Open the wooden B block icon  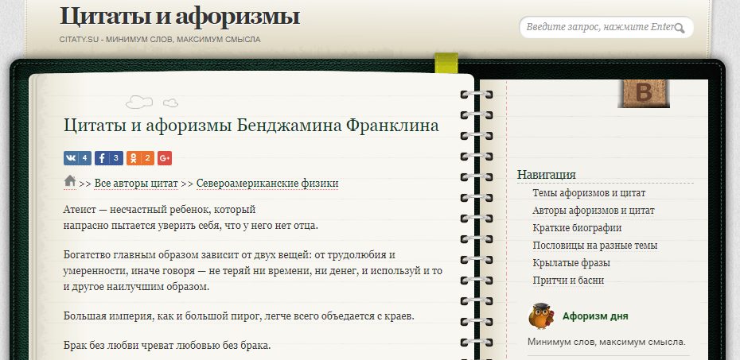pyautogui.click(x=643, y=93)
